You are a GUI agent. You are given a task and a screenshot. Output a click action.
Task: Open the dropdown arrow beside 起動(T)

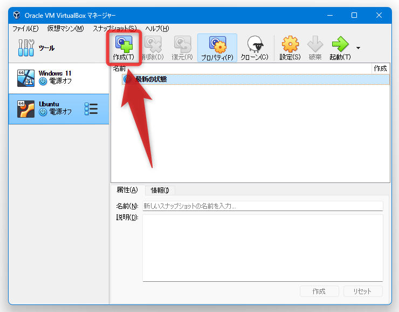coord(358,48)
